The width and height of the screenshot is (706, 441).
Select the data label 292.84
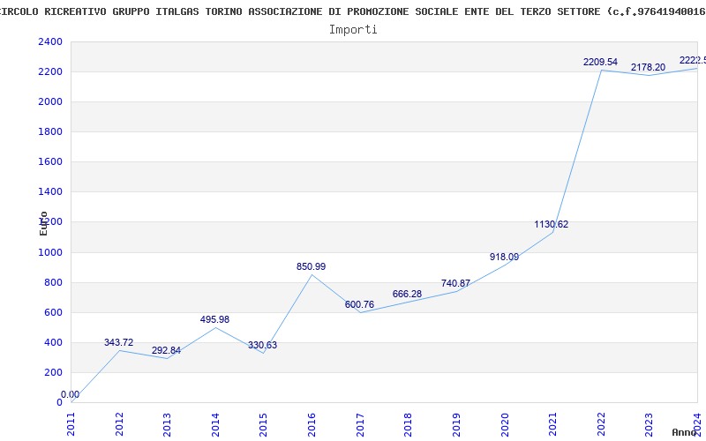coord(166,350)
